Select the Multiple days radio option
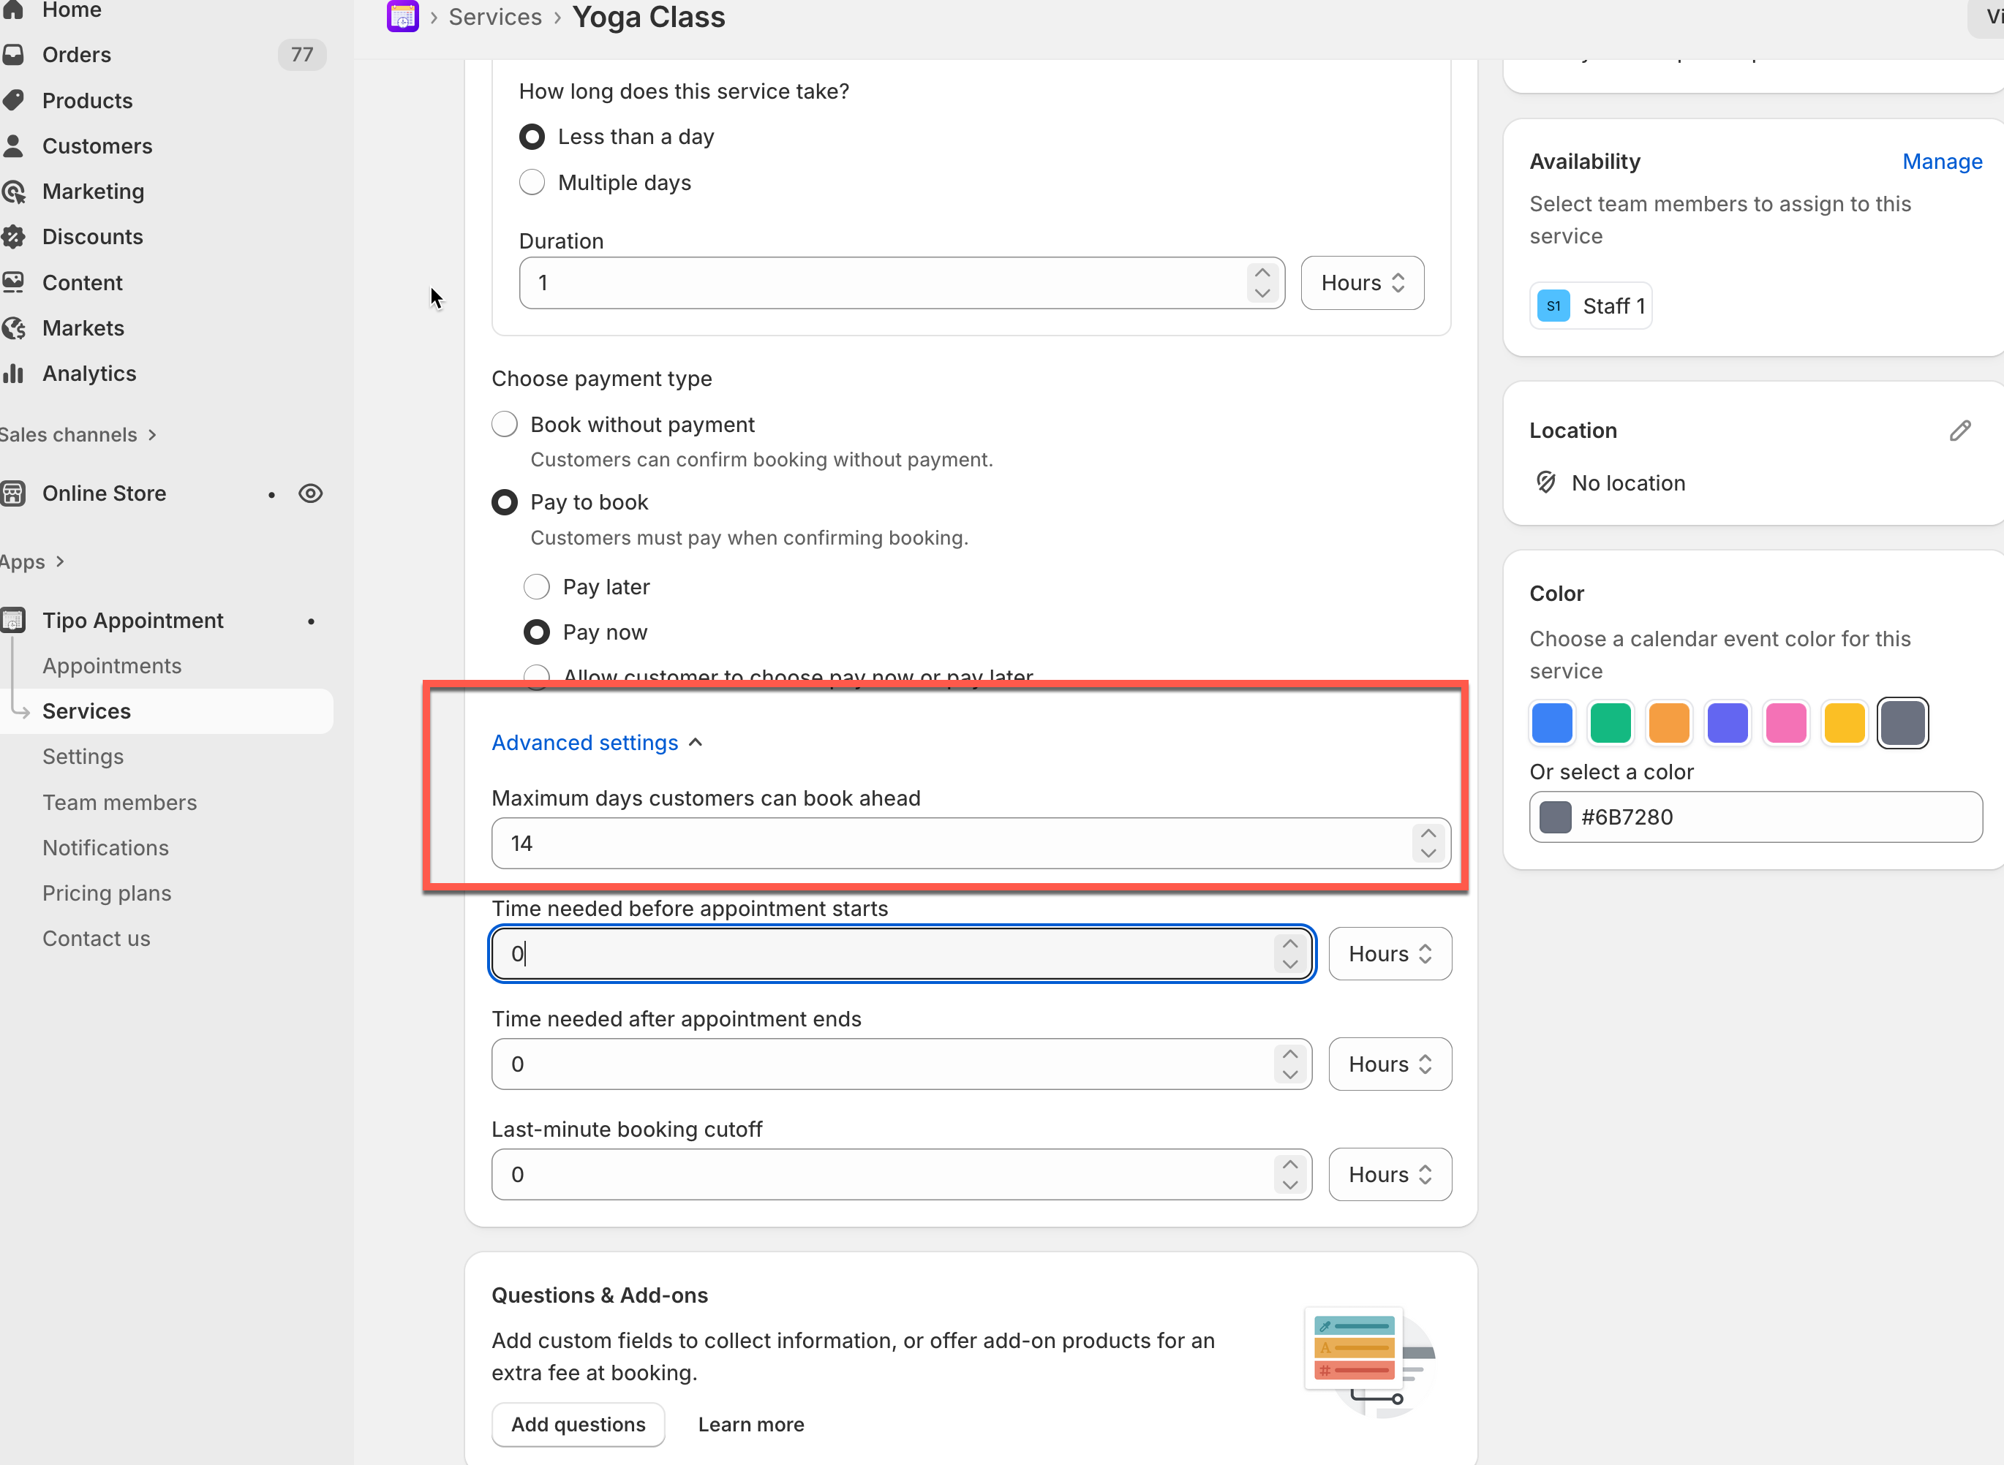The width and height of the screenshot is (2004, 1465). point(532,183)
